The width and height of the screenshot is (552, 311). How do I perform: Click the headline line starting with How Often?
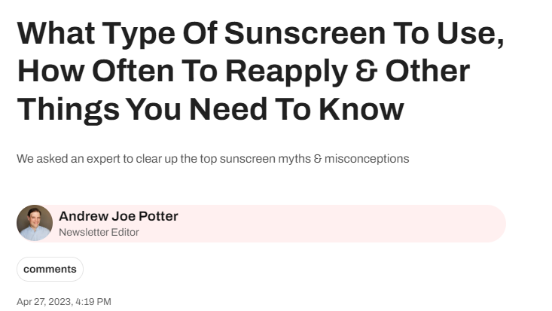click(x=242, y=71)
